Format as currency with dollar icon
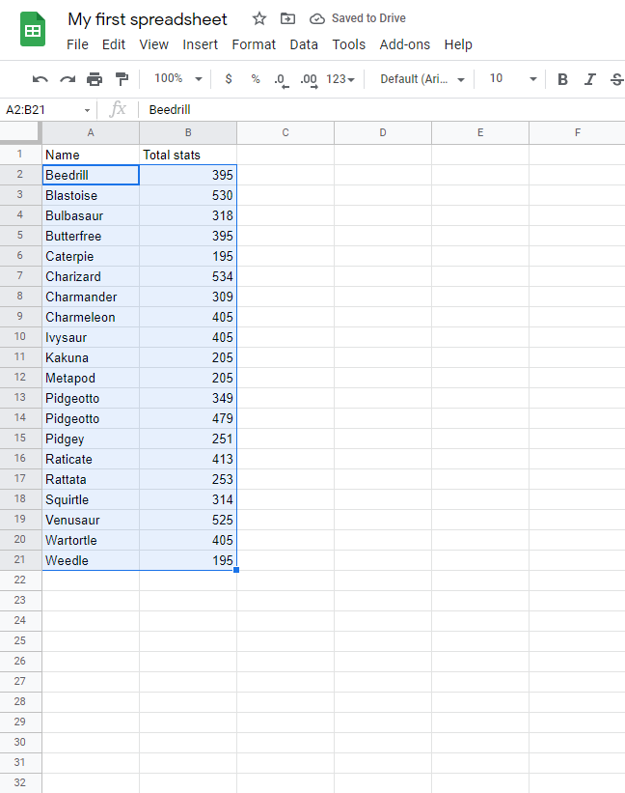The height and width of the screenshot is (793, 625). coord(229,79)
